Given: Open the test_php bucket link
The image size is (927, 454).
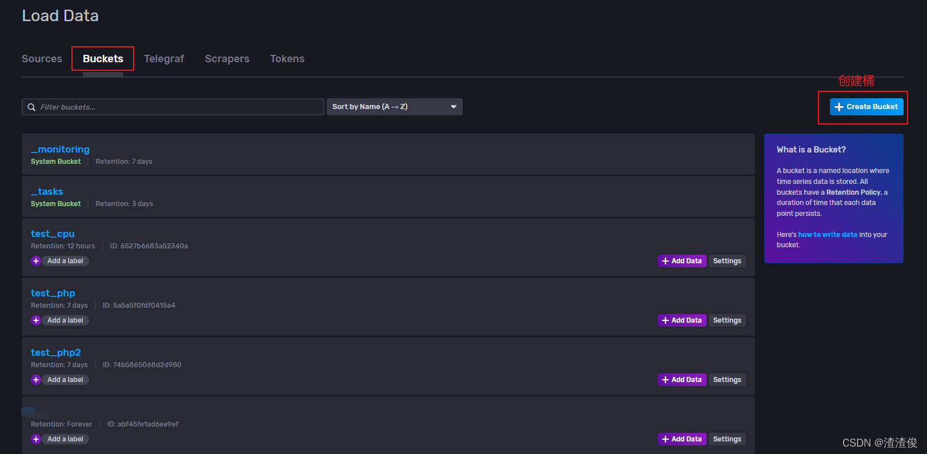Looking at the screenshot, I should [x=53, y=293].
